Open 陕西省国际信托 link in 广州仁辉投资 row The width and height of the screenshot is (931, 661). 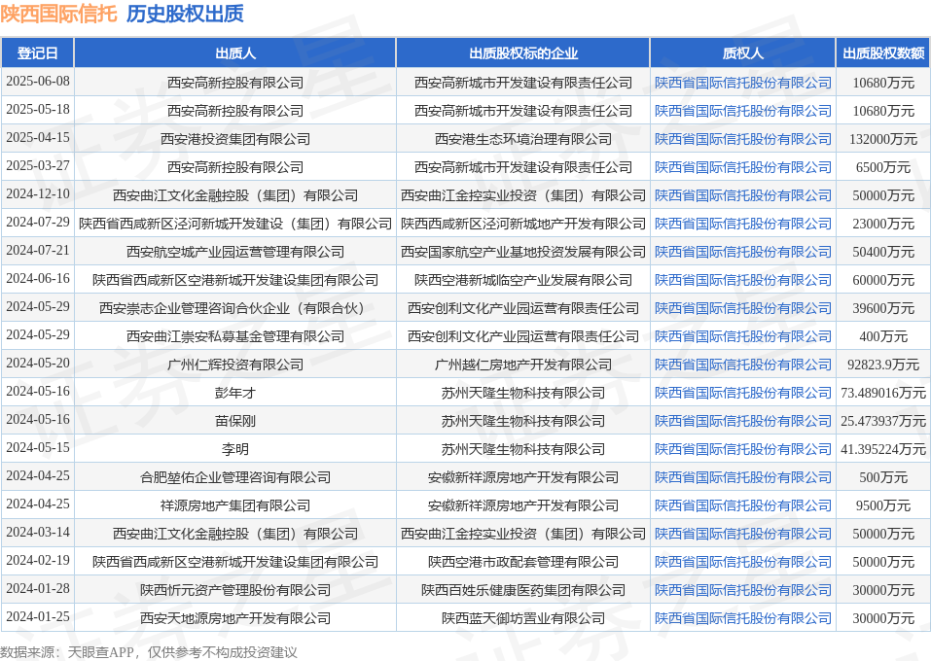tap(743, 365)
